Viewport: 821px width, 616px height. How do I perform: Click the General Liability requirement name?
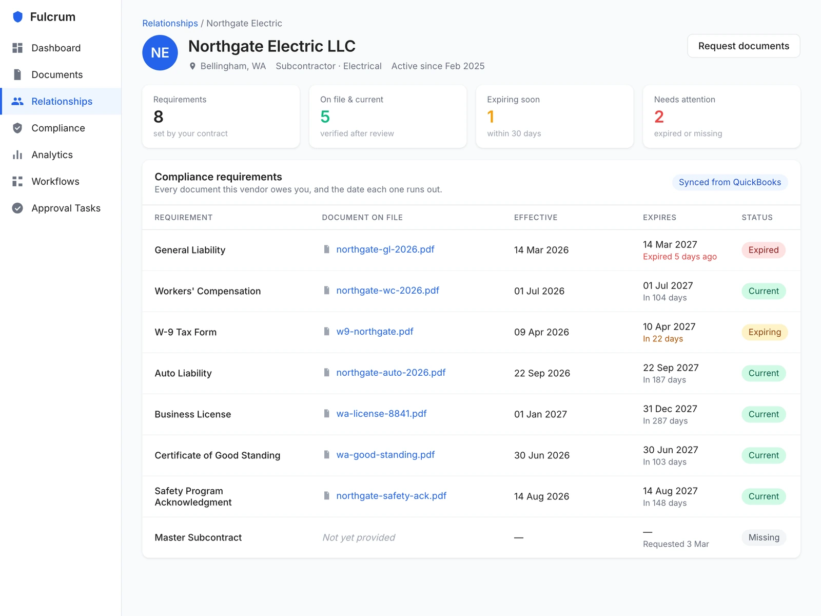pyautogui.click(x=190, y=250)
